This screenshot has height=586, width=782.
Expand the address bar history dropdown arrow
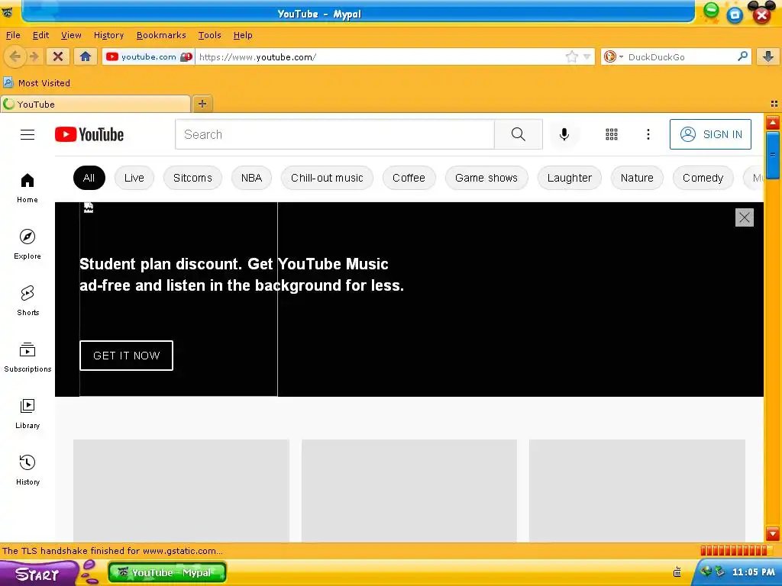click(587, 56)
